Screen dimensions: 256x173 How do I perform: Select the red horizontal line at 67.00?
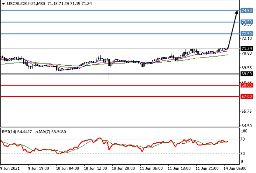[120, 97]
